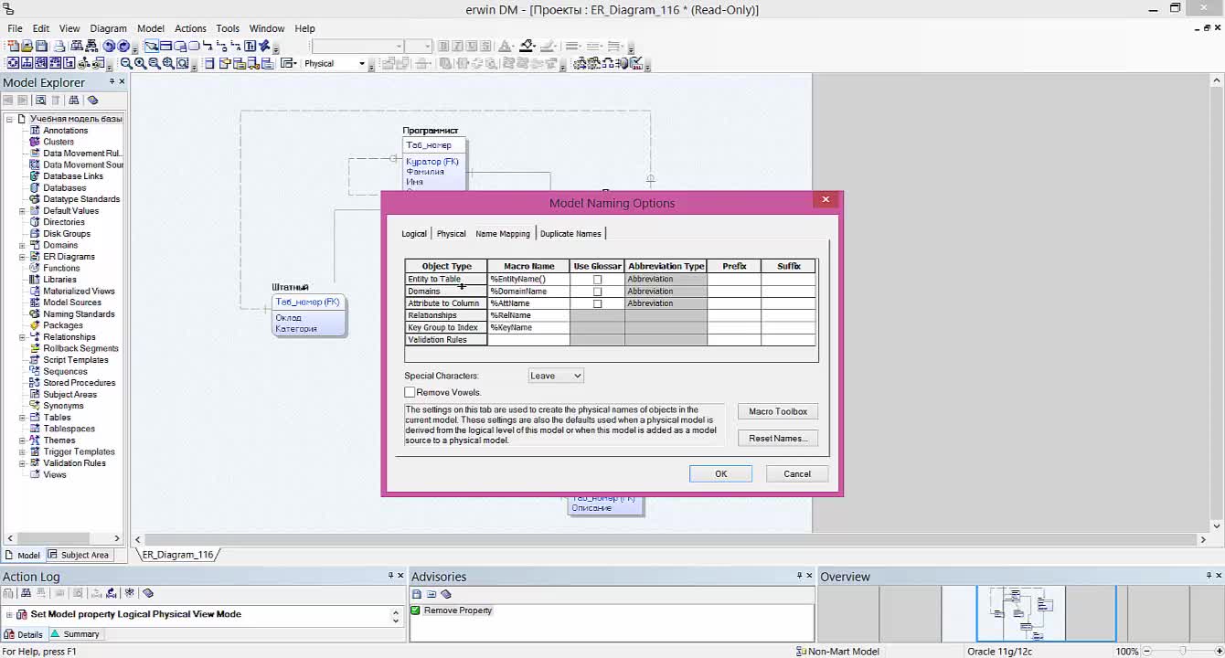Viewport: 1225px width, 658px height.
Task: Click the text color A icon
Action: (505, 46)
